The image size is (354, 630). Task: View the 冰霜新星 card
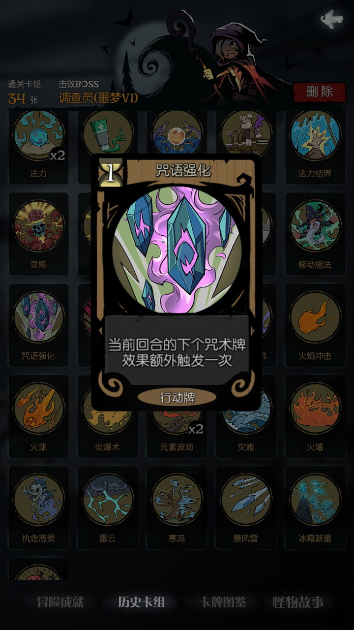click(x=315, y=500)
